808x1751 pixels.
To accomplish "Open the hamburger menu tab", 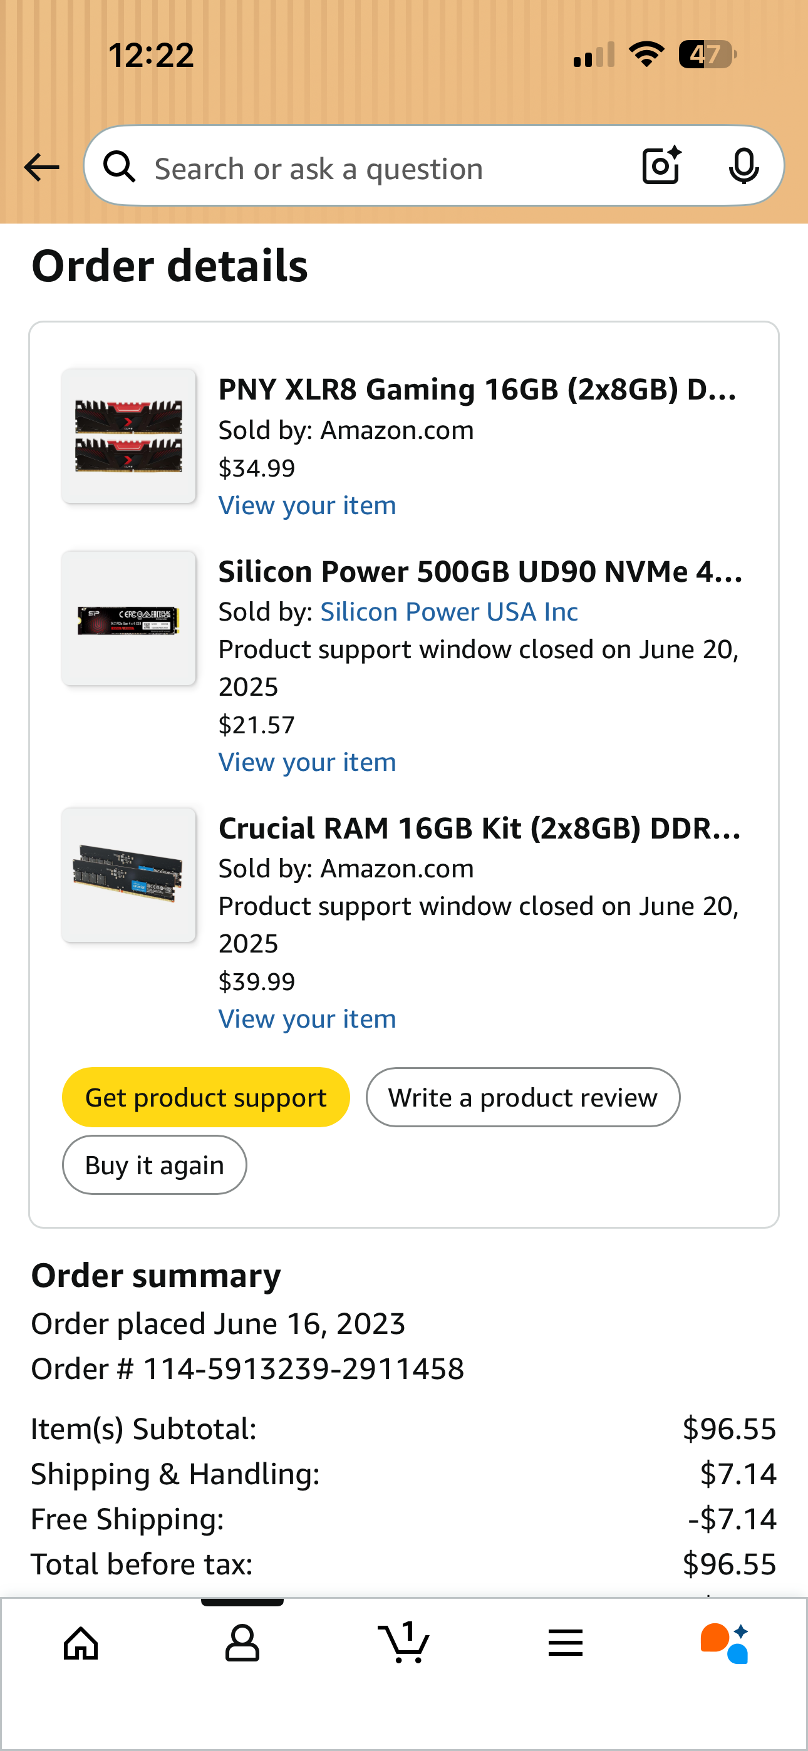I will point(565,1644).
